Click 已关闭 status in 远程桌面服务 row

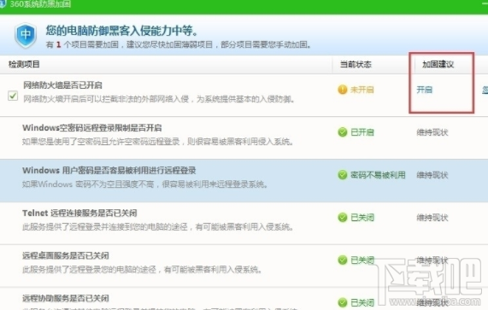click(x=362, y=260)
